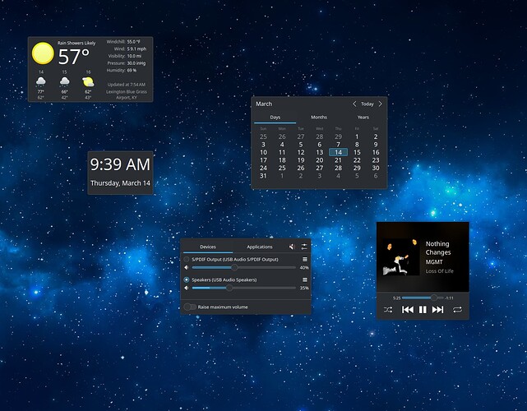Click the Loss Of Life album name
The image size is (527, 411).
pos(439,271)
